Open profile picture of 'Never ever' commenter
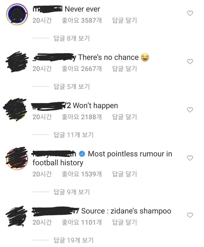The width and height of the screenshot is (204, 247). 17,14
